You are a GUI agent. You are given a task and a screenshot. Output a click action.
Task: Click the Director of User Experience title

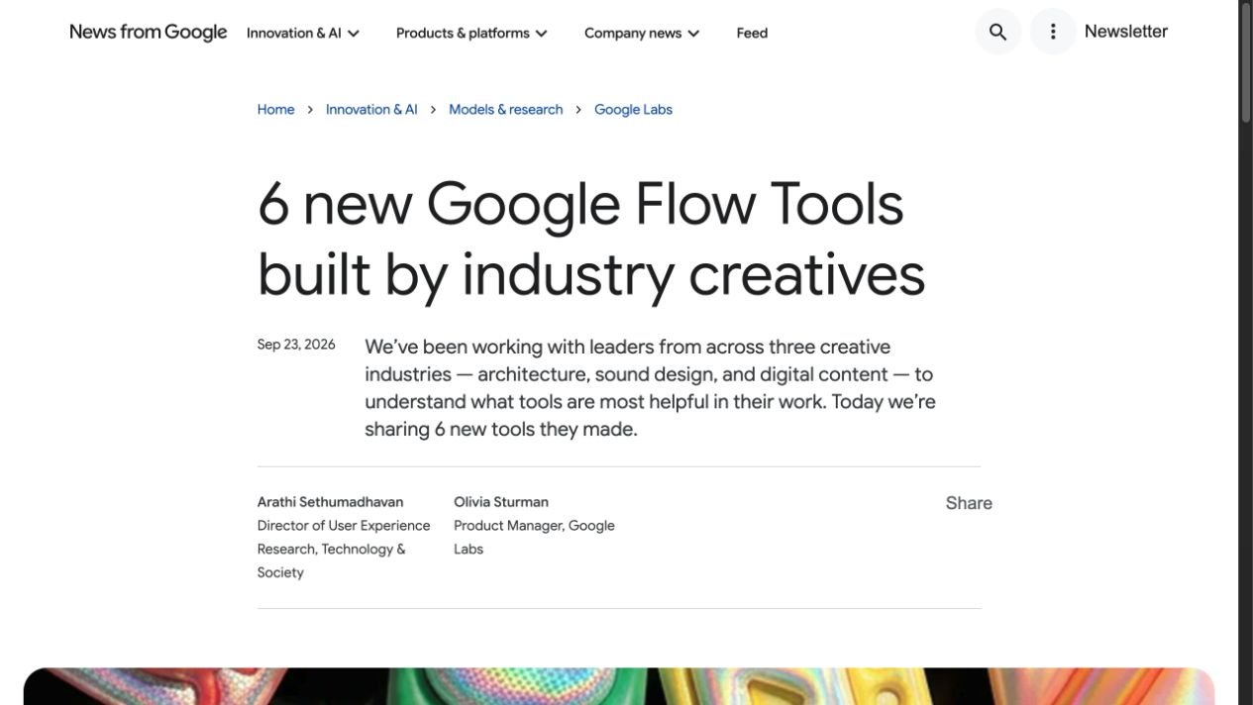click(x=344, y=549)
